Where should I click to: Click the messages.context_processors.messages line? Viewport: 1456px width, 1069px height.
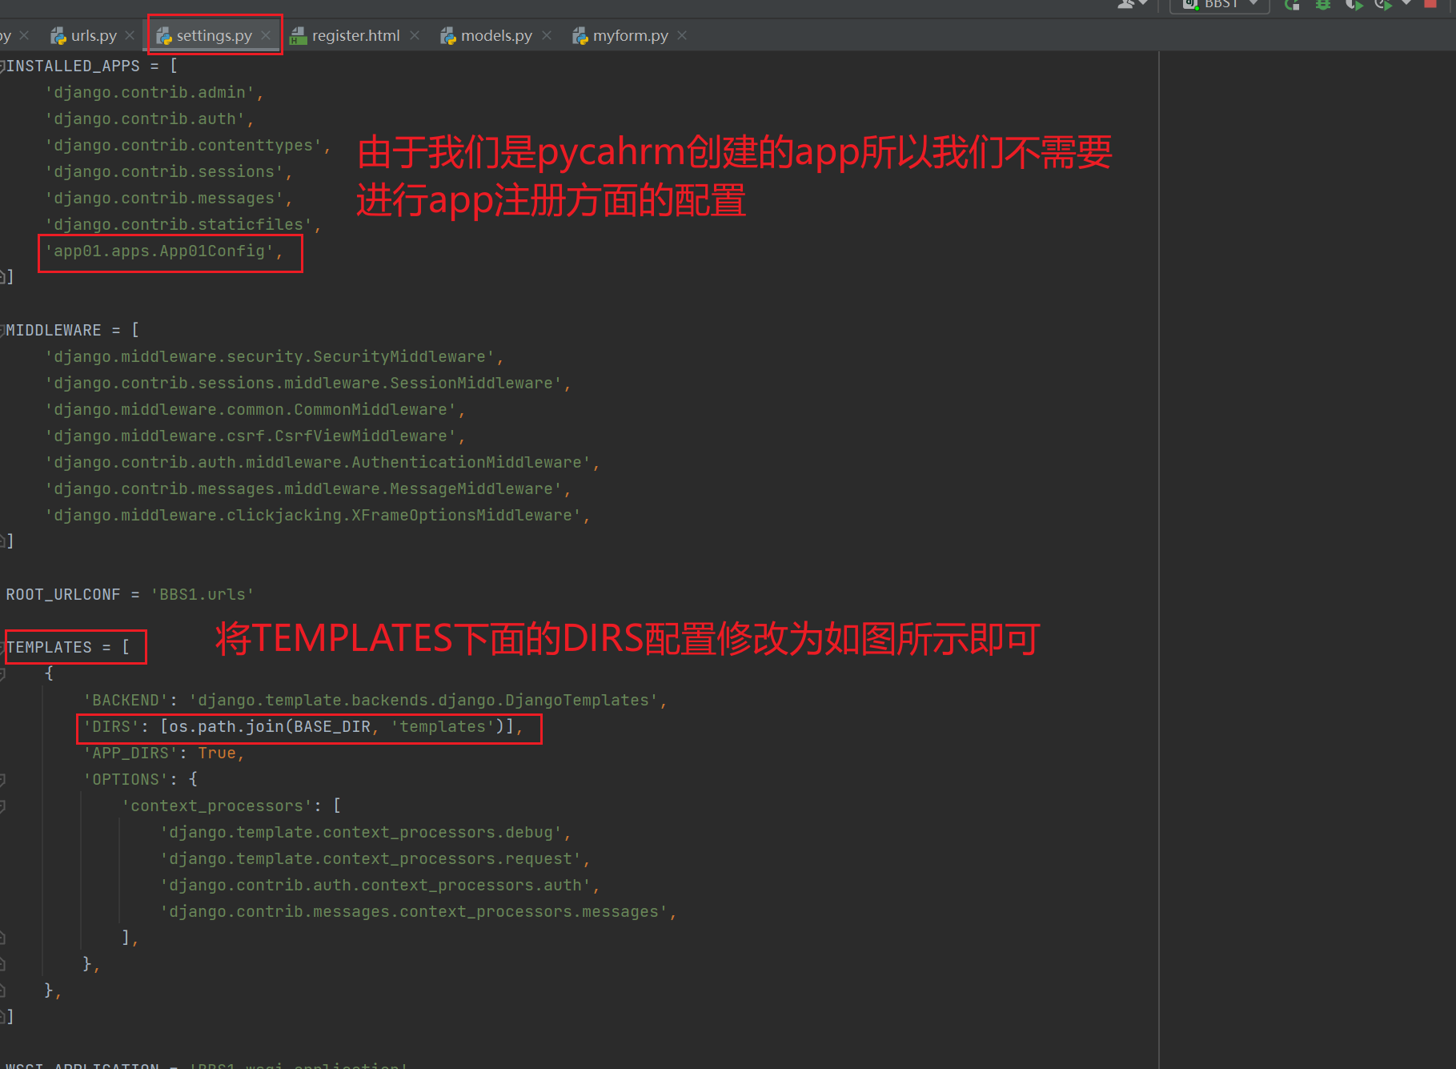(x=418, y=911)
